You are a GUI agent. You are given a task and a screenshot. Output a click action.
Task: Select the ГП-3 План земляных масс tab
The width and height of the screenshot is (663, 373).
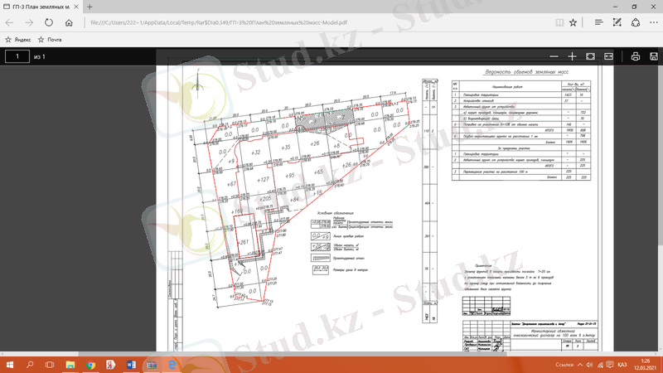(41, 7)
